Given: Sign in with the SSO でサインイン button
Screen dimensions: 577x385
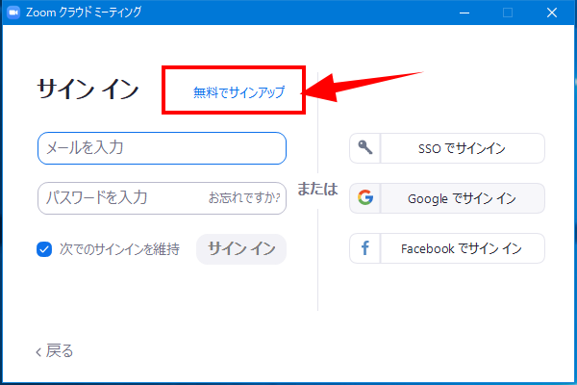Looking at the screenshot, I should (x=447, y=148).
